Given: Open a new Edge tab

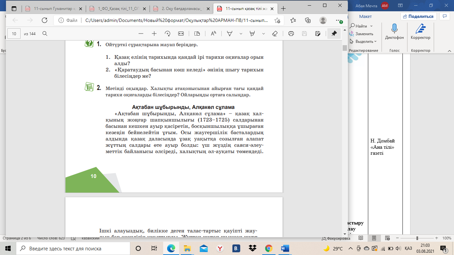Looking at the screenshot, I should coord(284,9).
